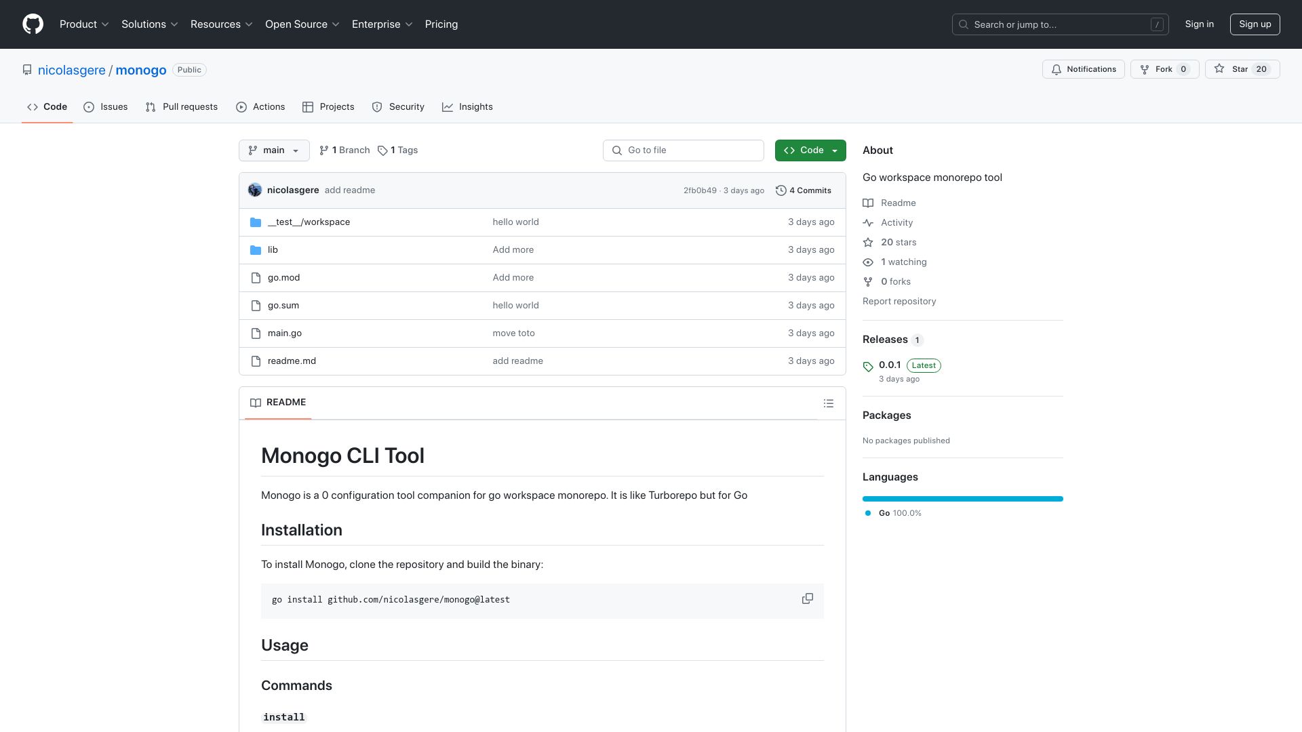Open the 0.0.1 Latest release
Screen dimensions: 1302x732
(909, 365)
